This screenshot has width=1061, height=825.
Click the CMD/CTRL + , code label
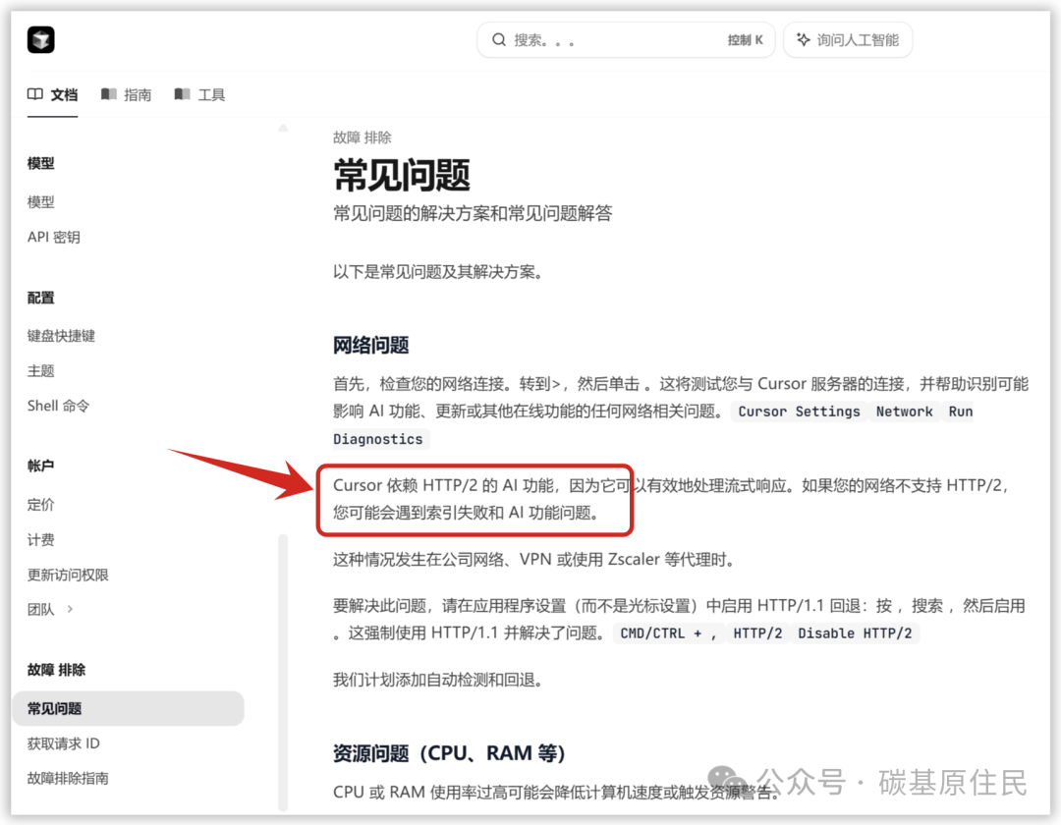tap(669, 633)
